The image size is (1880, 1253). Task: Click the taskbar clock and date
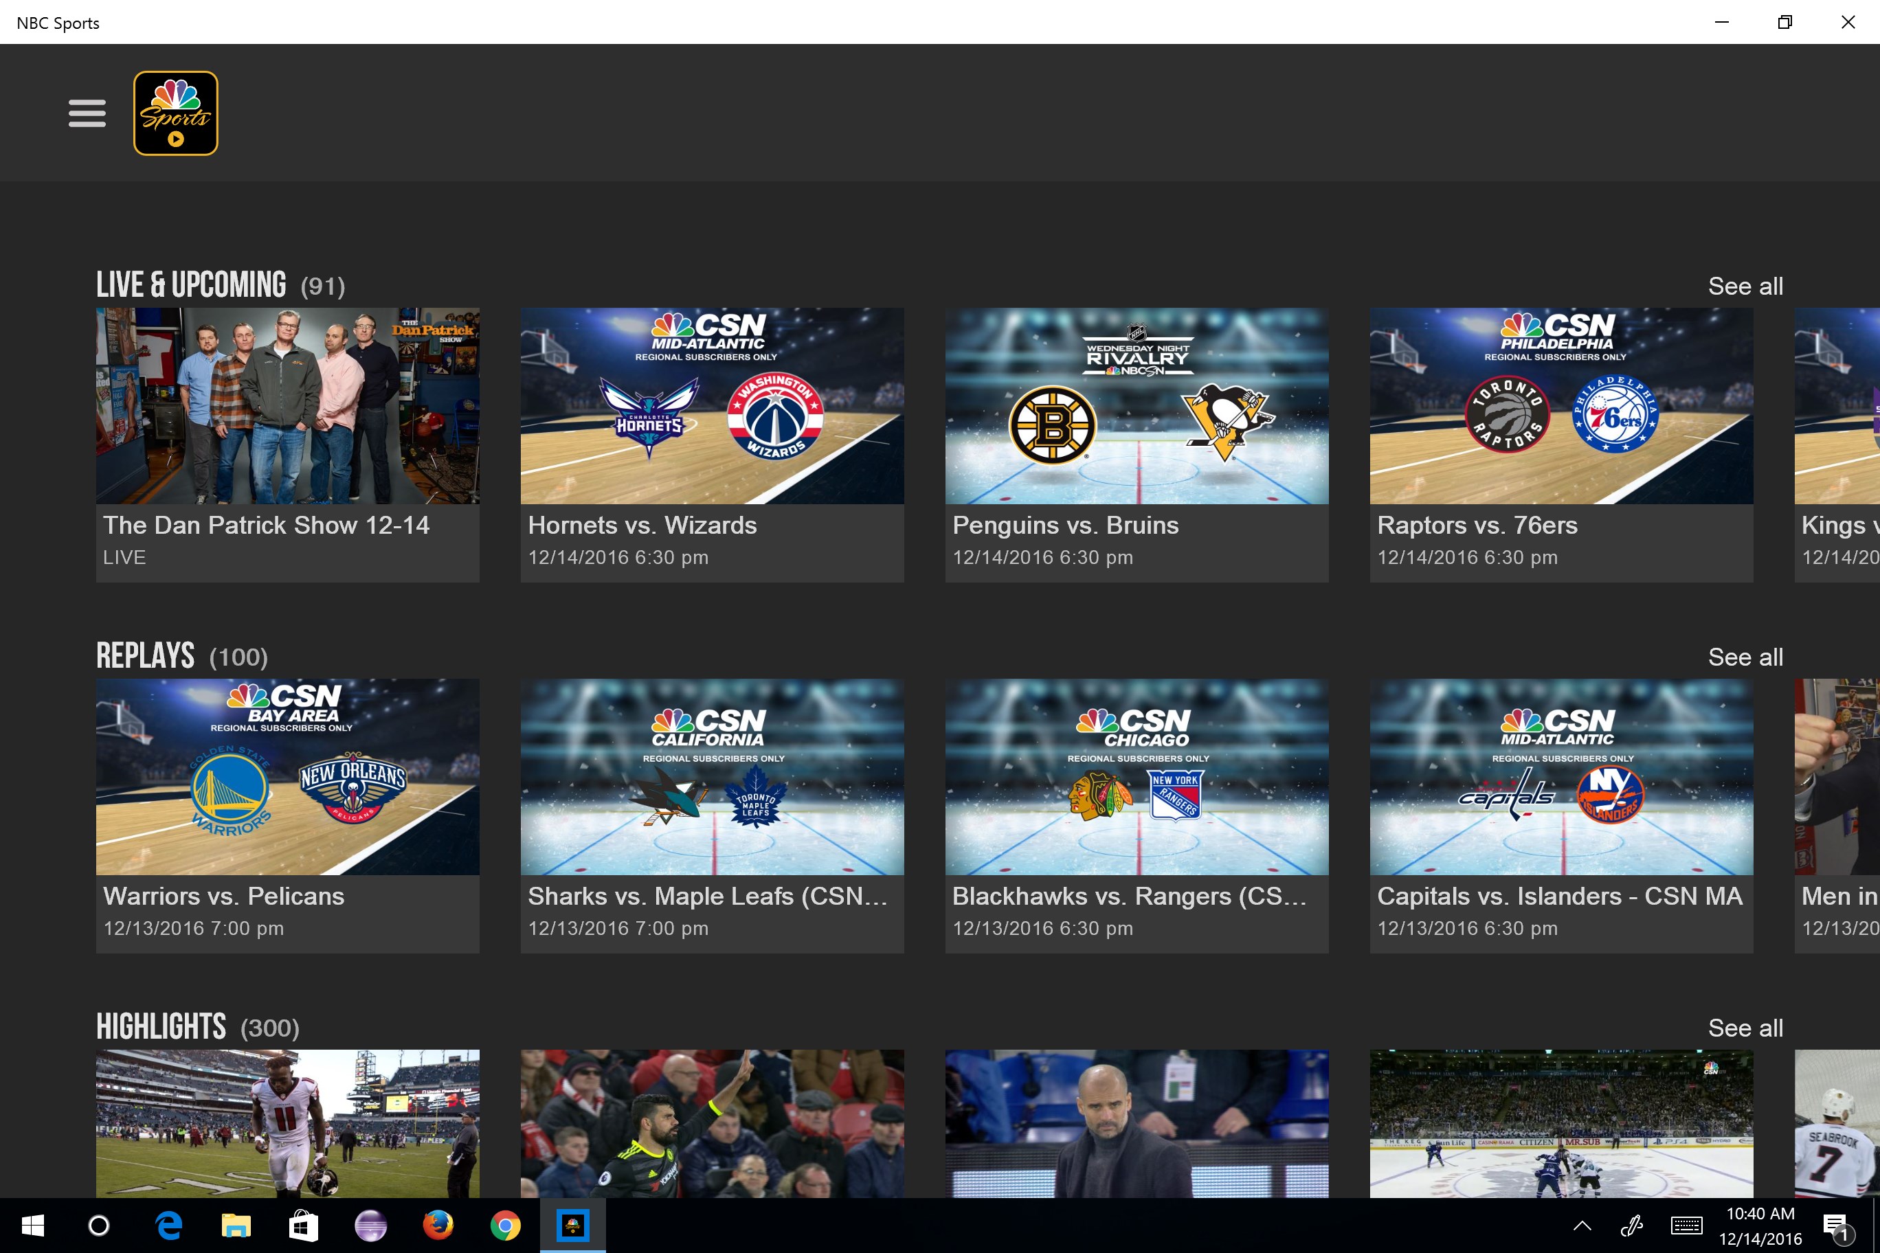coord(1760,1225)
